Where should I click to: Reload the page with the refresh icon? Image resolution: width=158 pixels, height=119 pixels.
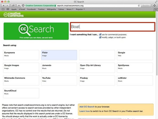pos(139,6)
